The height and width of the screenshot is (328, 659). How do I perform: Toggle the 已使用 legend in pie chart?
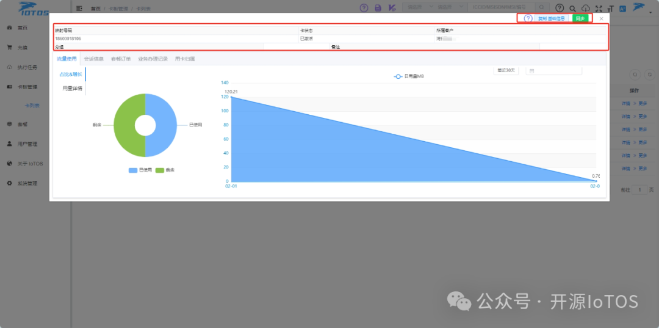click(x=140, y=170)
